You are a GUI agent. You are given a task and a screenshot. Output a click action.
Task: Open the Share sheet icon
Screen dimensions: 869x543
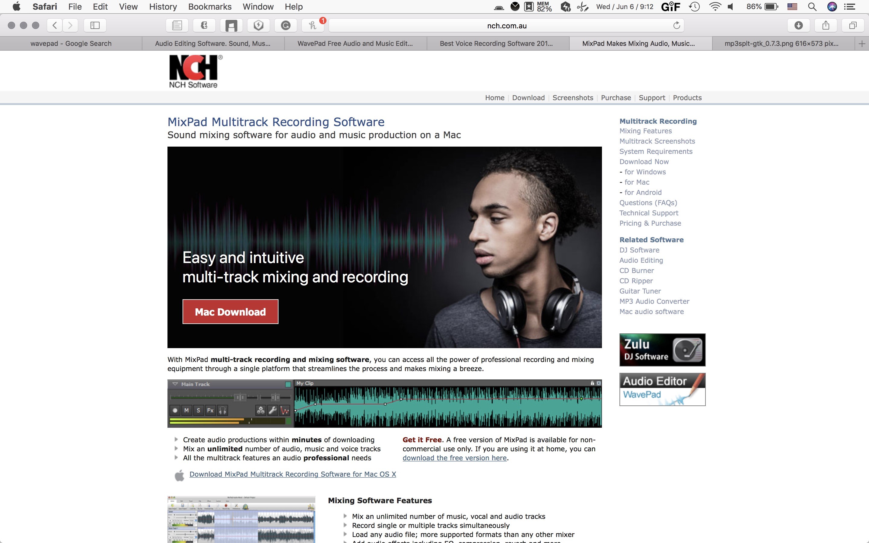826,25
